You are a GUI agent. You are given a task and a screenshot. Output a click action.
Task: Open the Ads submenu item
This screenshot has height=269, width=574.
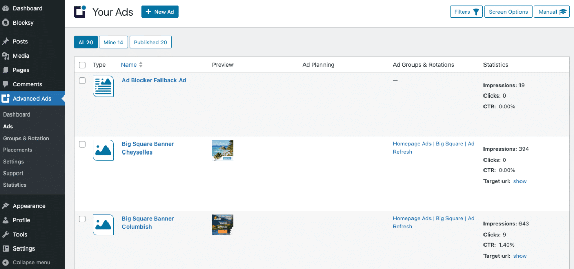[8, 126]
